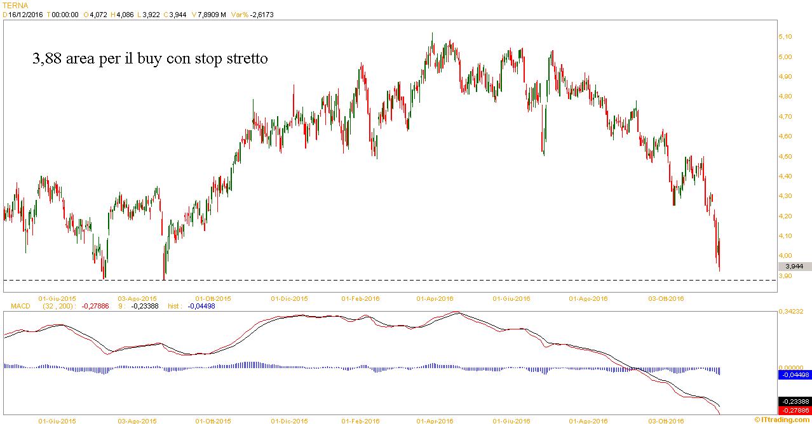Select 01-Dic-2015 on the price chart axis
Image resolution: width=812 pixels, height=424 pixels.
[x=289, y=298]
